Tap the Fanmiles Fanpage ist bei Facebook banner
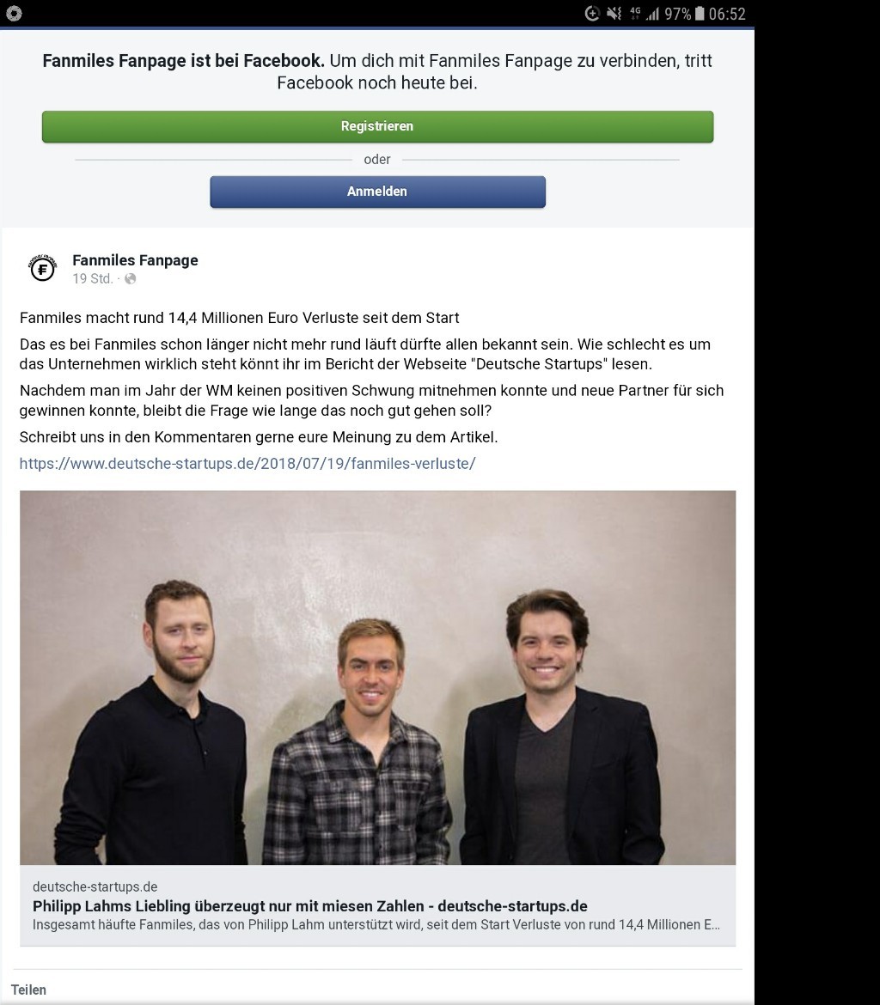The width and height of the screenshot is (880, 1005). (x=377, y=72)
